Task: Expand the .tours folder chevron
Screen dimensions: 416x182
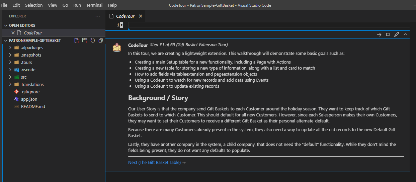Action: (10, 62)
